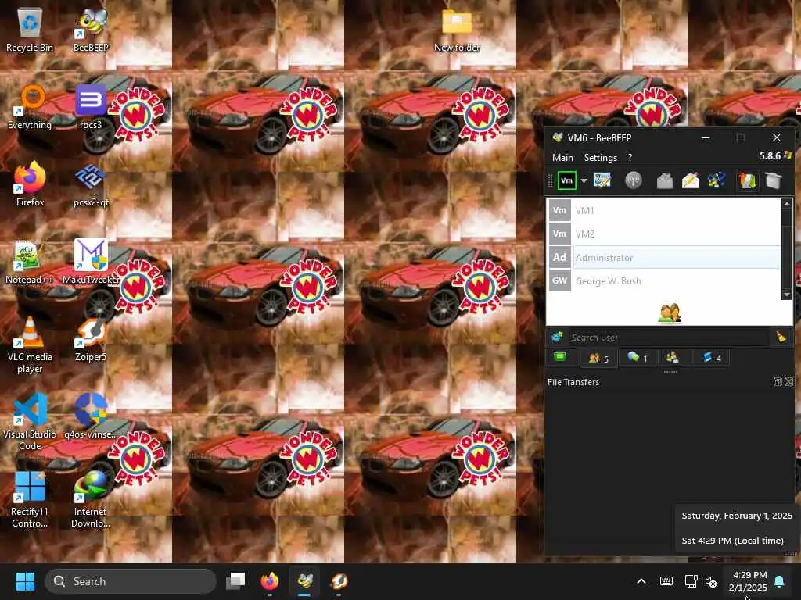Click the 5.8.6 version label

[770, 156]
